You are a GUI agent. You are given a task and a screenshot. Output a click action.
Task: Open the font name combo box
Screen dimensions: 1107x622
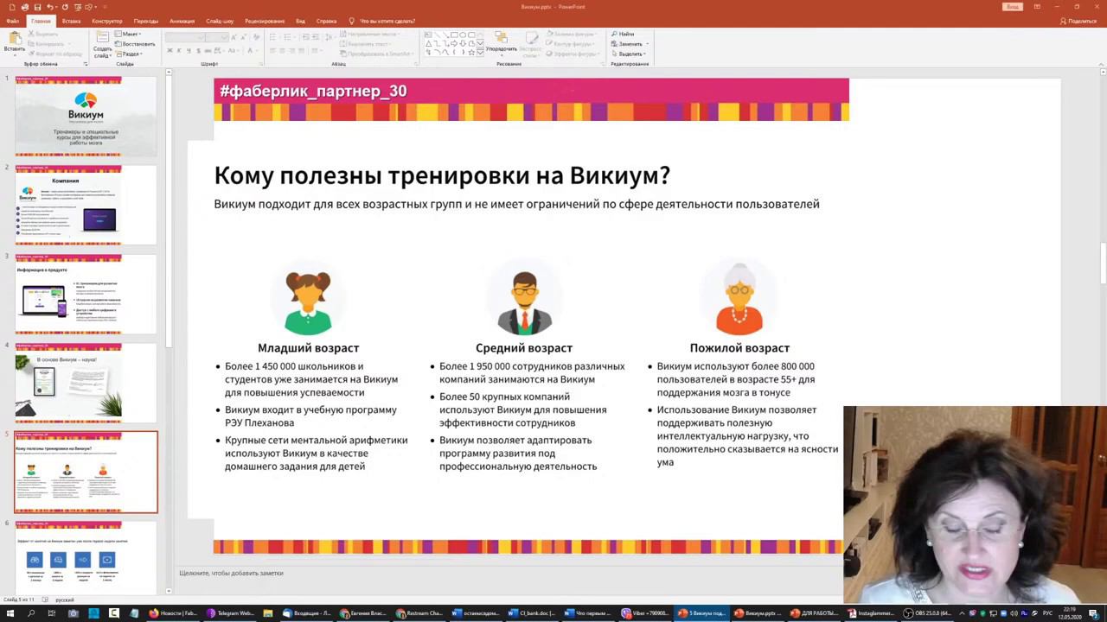click(x=184, y=37)
